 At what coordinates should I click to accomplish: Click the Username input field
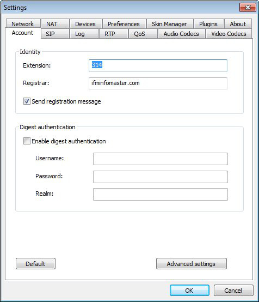161,159
